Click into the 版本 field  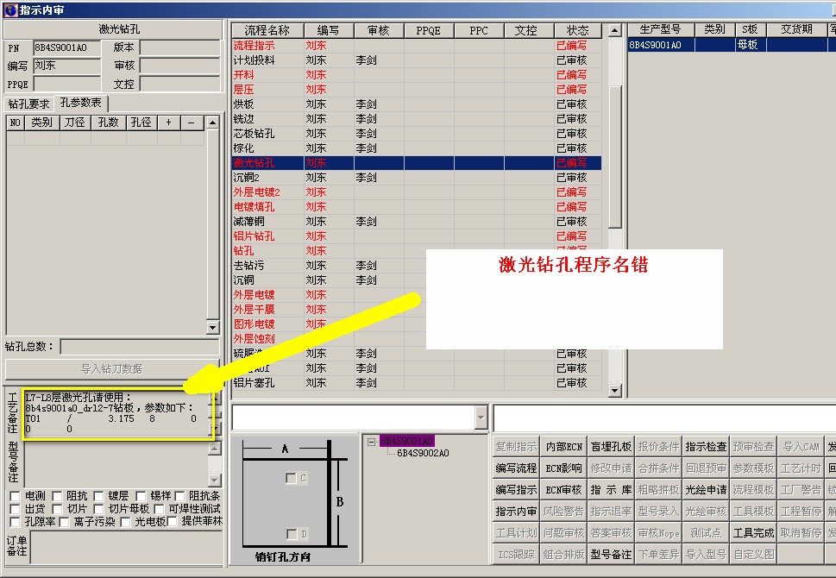point(179,48)
